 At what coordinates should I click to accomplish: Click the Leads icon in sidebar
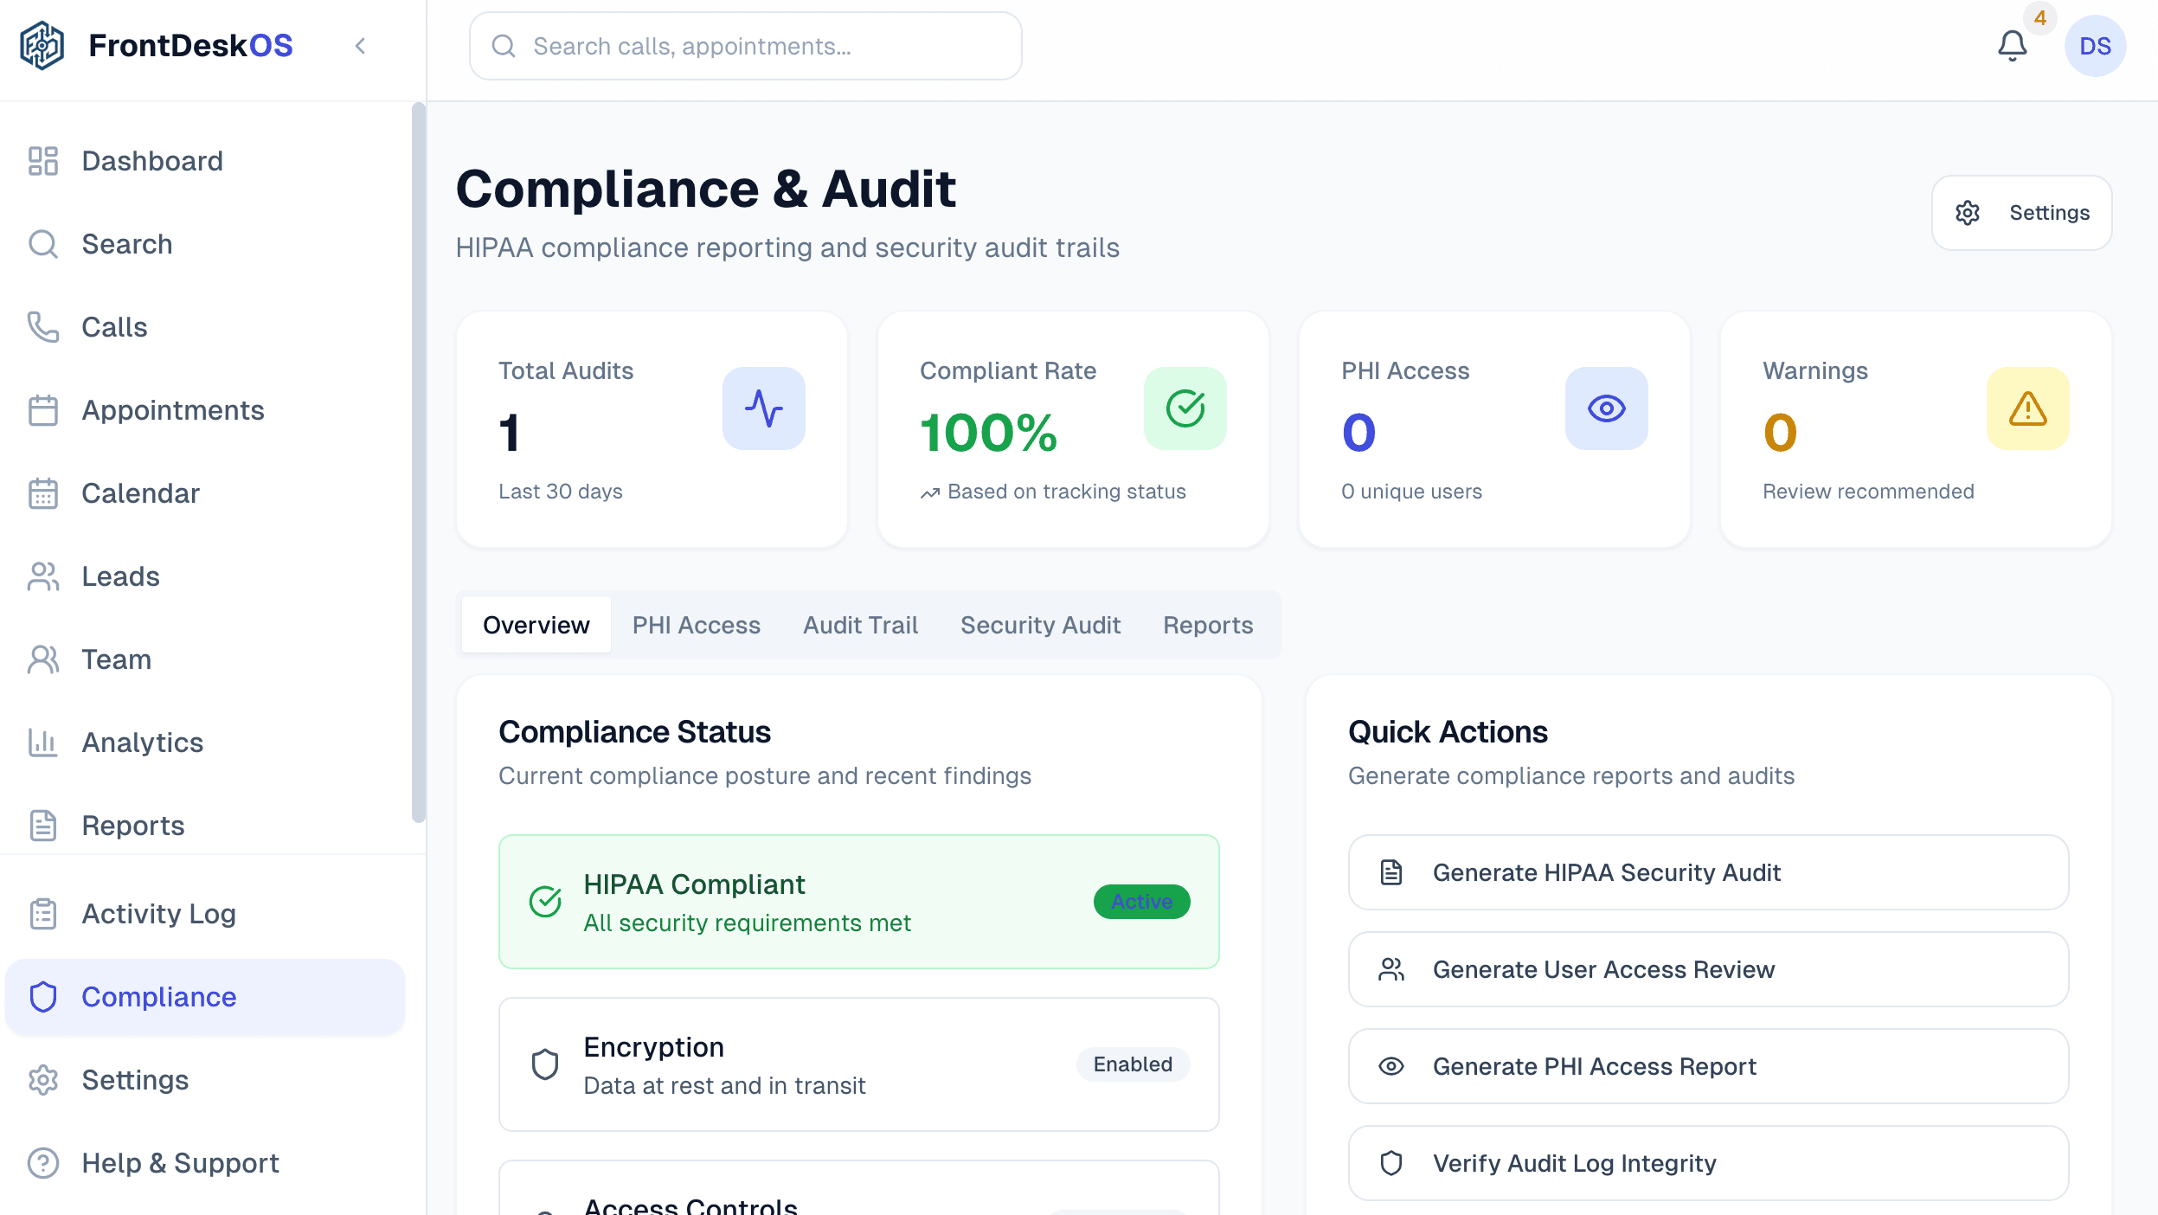coord(43,576)
